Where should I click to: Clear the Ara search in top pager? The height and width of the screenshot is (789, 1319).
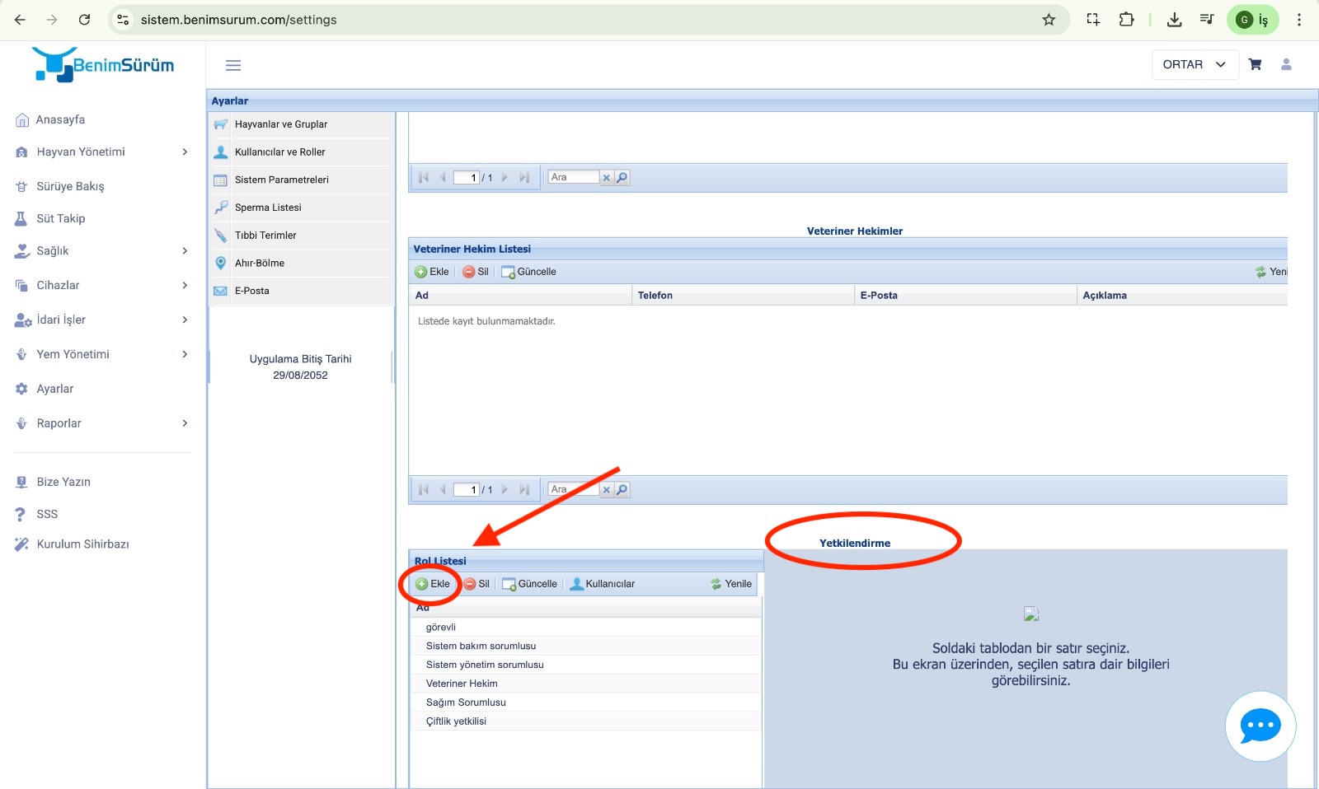(x=607, y=177)
